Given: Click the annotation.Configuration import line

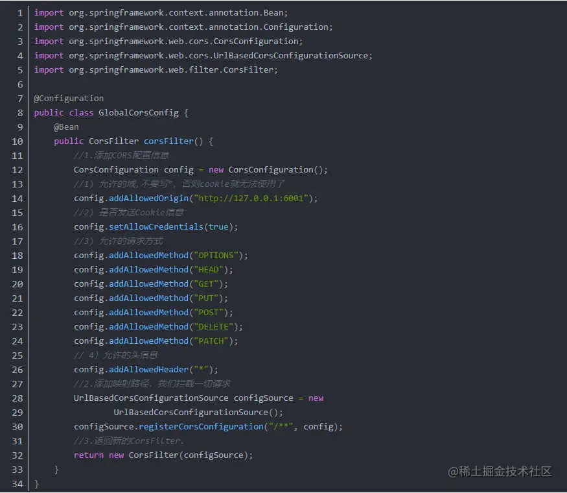Looking at the screenshot, I should tap(183, 27).
